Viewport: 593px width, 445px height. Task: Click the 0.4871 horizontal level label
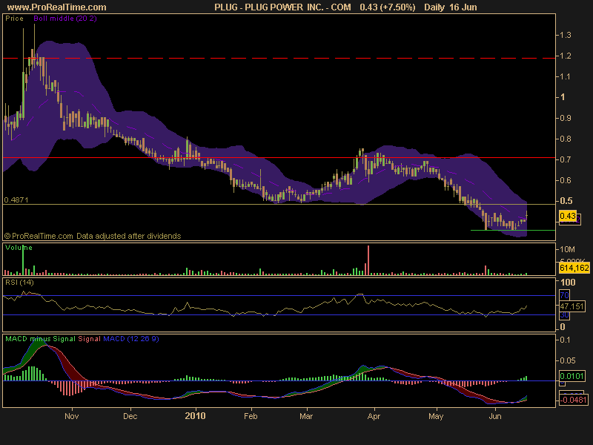(16, 200)
